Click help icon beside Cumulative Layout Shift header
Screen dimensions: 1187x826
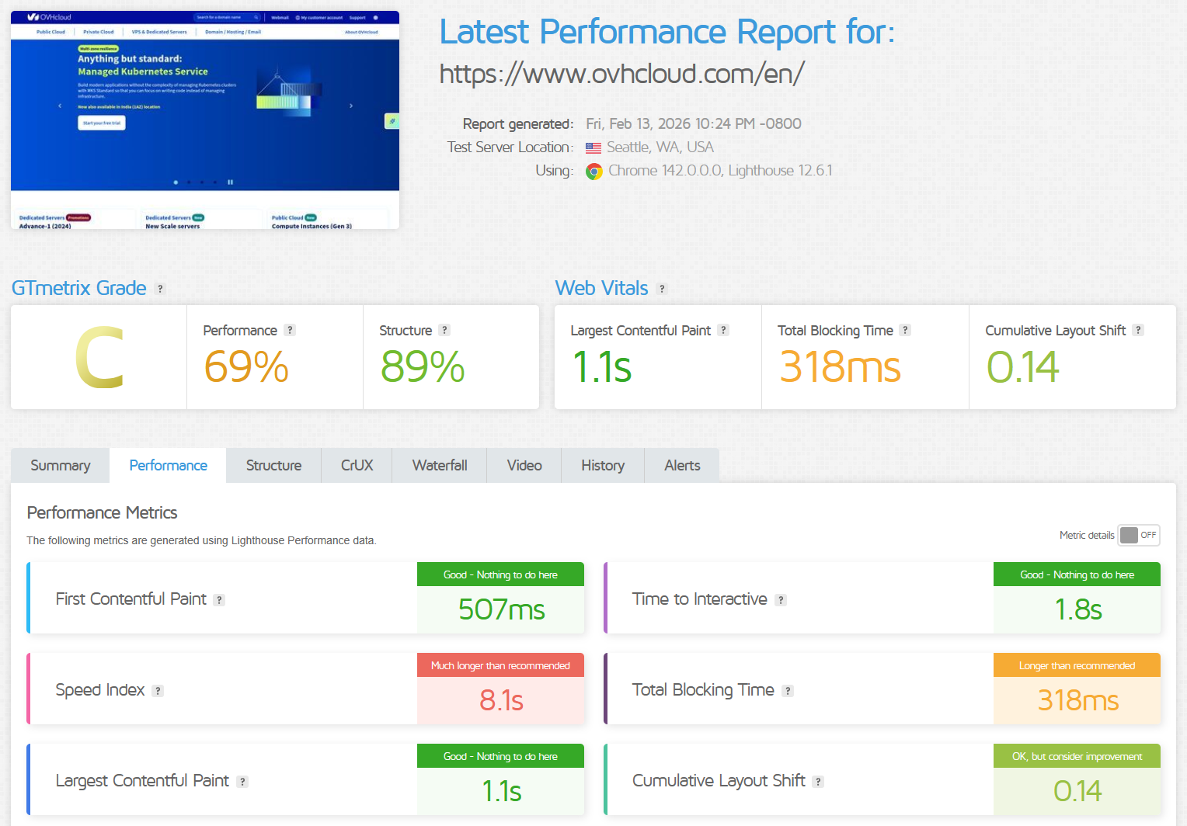coord(1138,330)
